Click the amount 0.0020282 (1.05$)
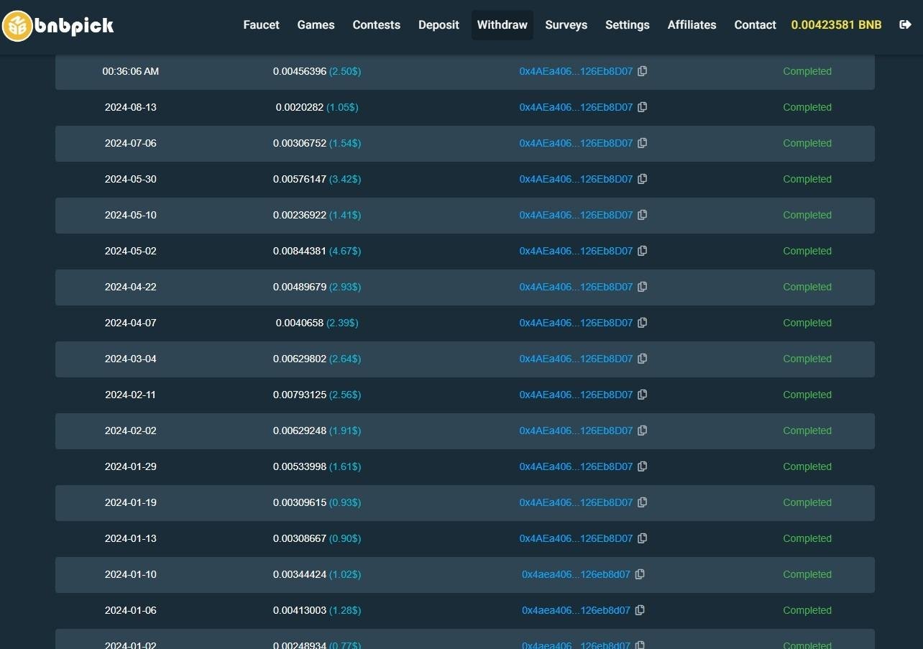923x649 pixels. pyautogui.click(x=317, y=107)
